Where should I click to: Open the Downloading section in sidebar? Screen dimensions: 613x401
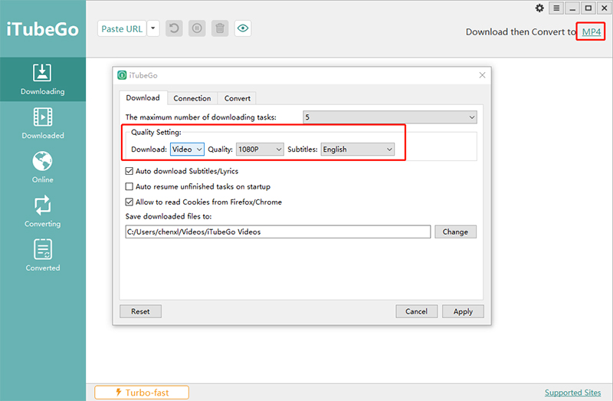click(x=43, y=80)
